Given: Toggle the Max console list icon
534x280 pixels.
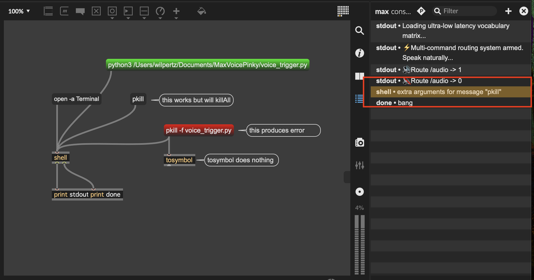Looking at the screenshot, I should point(359,98).
